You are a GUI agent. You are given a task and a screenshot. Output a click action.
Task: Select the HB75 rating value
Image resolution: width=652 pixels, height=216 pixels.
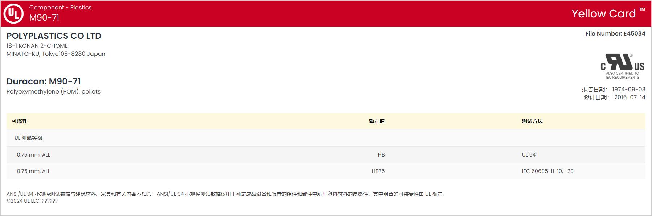coord(378,171)
